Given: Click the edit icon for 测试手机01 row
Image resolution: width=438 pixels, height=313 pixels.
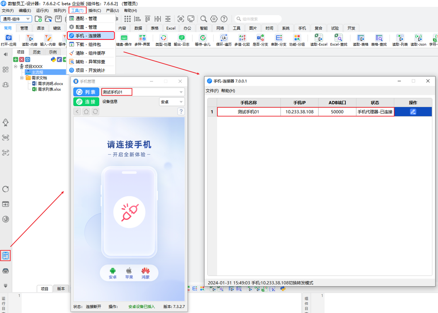Looking at the screenshot, I should click(x=413, y=112).
